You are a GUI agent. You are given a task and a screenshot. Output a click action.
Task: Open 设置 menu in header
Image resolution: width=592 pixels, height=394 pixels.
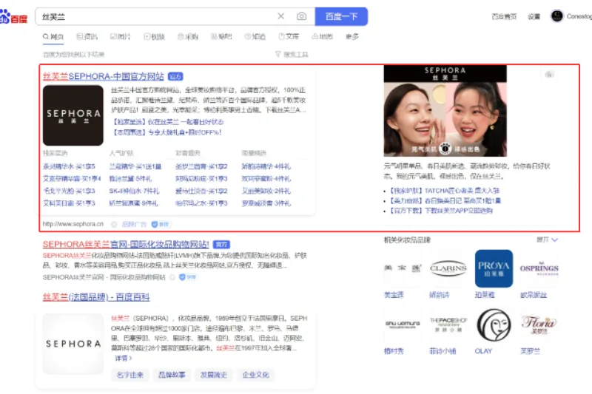point(534,16)
